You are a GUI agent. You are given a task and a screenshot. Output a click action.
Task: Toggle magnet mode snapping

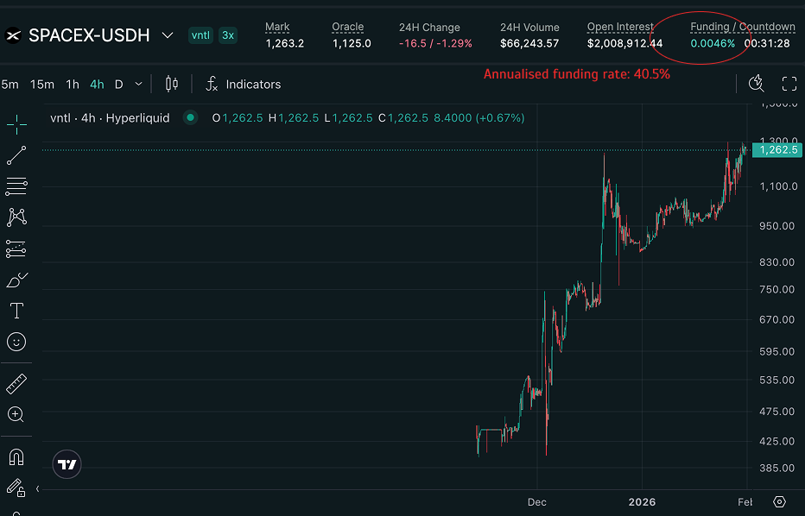pos(16,456)
